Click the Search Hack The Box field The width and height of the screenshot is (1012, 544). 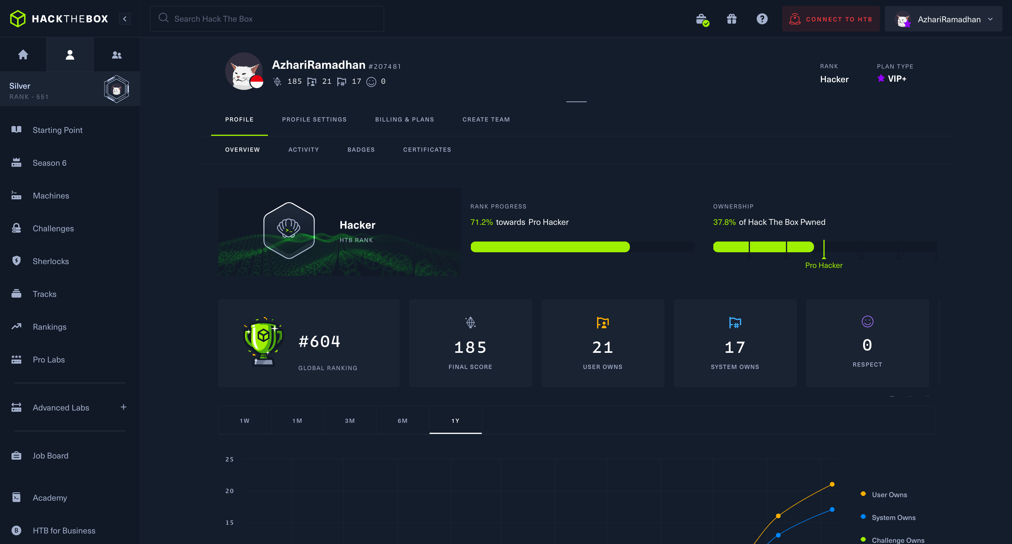click(267, 18)
